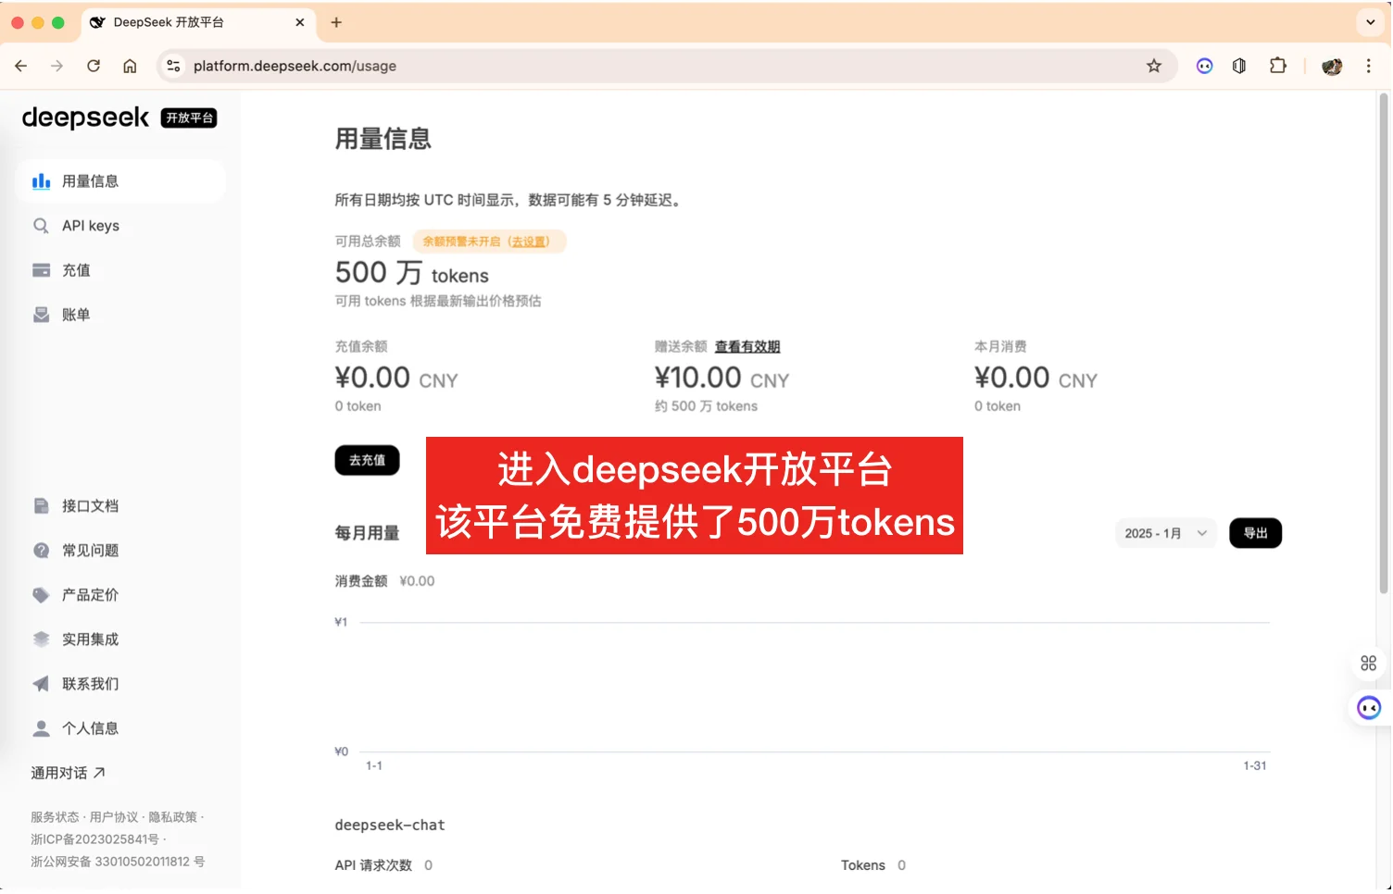Open the 个人信息 personal info page
This screenshot has height=894, width=1393.
[89, 727]
